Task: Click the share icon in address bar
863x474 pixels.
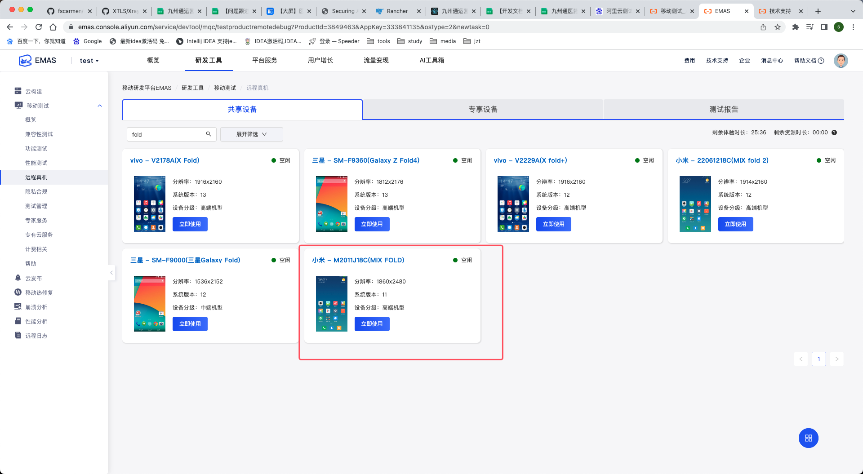Action: coord(763,27)
